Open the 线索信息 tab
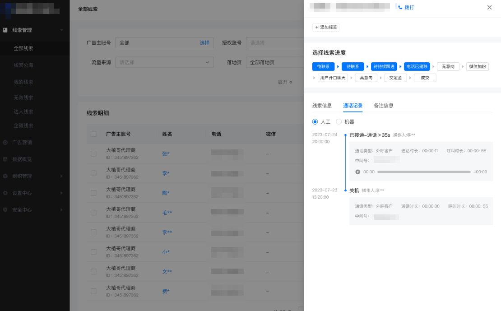This screenshot has width=501, height=311. pos(322,106)
